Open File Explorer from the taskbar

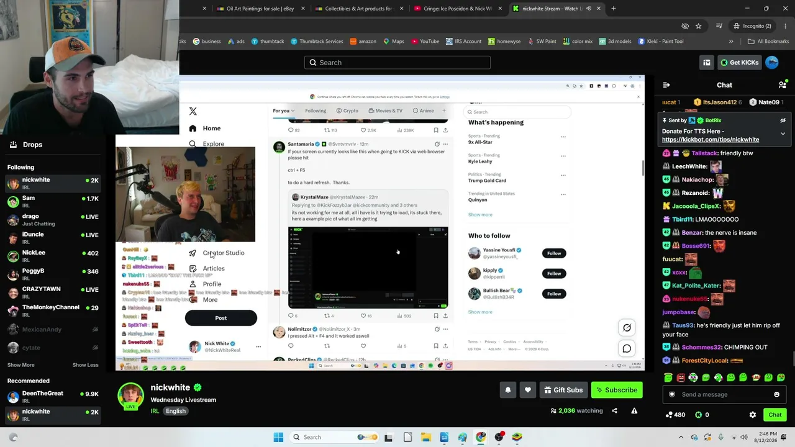coord(426,437)
